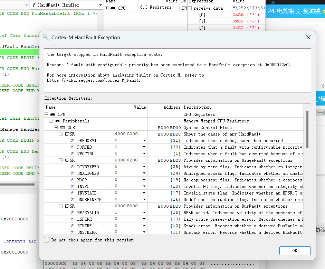Select the UNALIGNED bitfield icon
The height and width of the screenshot is (269, 325).
72,173
